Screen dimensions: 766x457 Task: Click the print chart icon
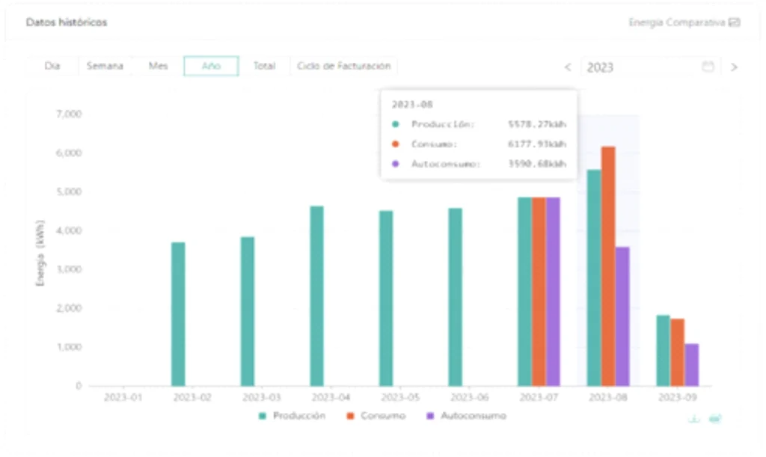pyautogui.click(x=714, y=419)
